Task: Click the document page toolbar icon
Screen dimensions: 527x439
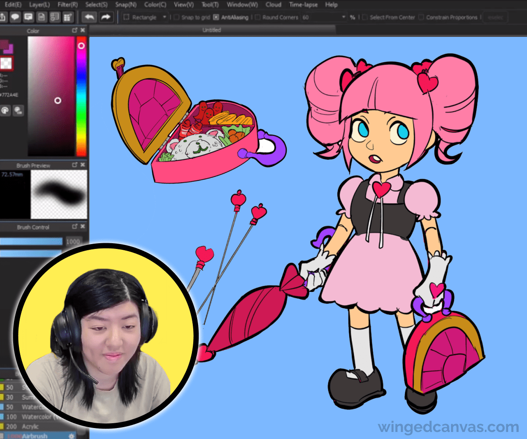Action: (x=41, y=17)
